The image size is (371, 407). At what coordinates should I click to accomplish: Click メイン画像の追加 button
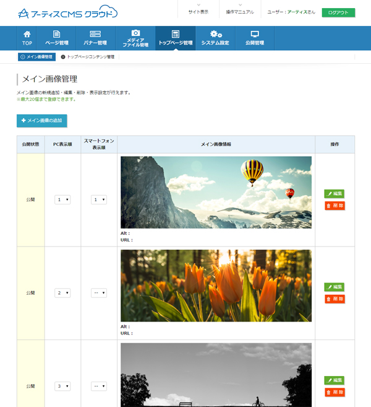click(x=41, y=121)
